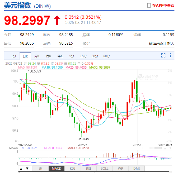Click the 美元指数 title
Image resolution: width=178 pixels, height=173 pixels.
[x=17, y=5]
